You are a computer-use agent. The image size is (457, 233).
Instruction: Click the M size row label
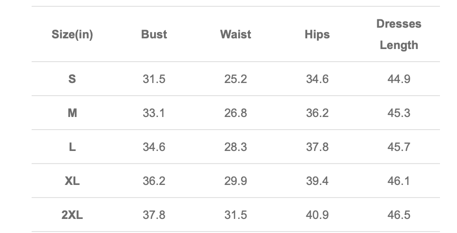pos(72,113)
